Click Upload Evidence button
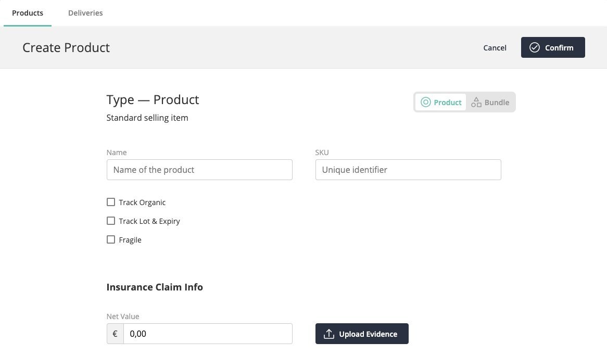The image size is (607, 355). (362, 334)
